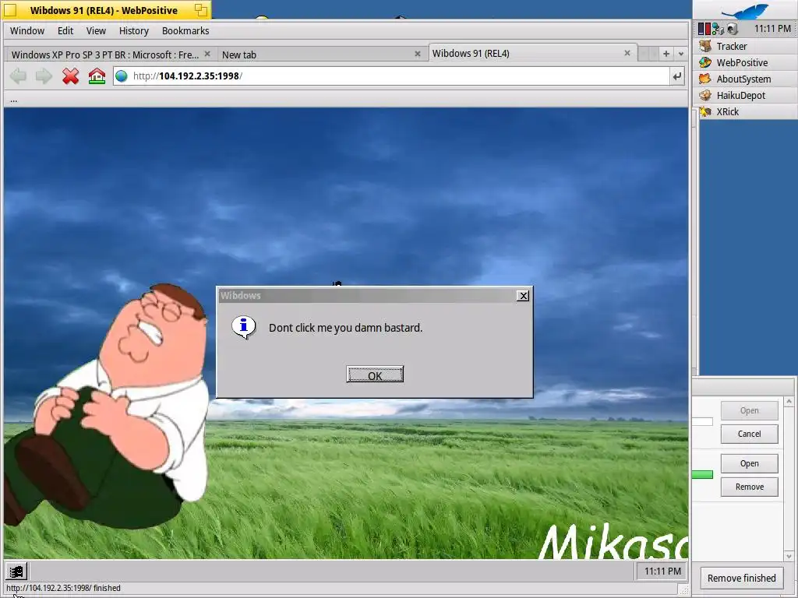Open the finished download in Downloads
This screenshot has width=798, height=598.
point(749,463)
